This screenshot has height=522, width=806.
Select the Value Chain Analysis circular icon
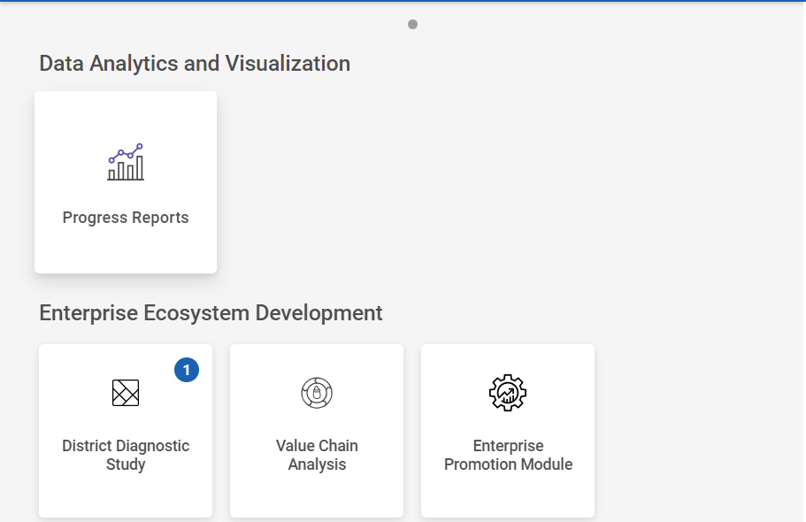coord(317,392)
